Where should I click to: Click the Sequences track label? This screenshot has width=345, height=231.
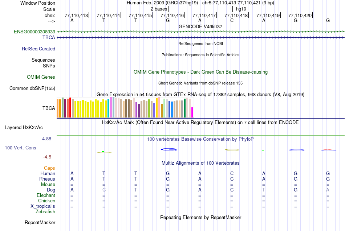(x=43, y=60)
